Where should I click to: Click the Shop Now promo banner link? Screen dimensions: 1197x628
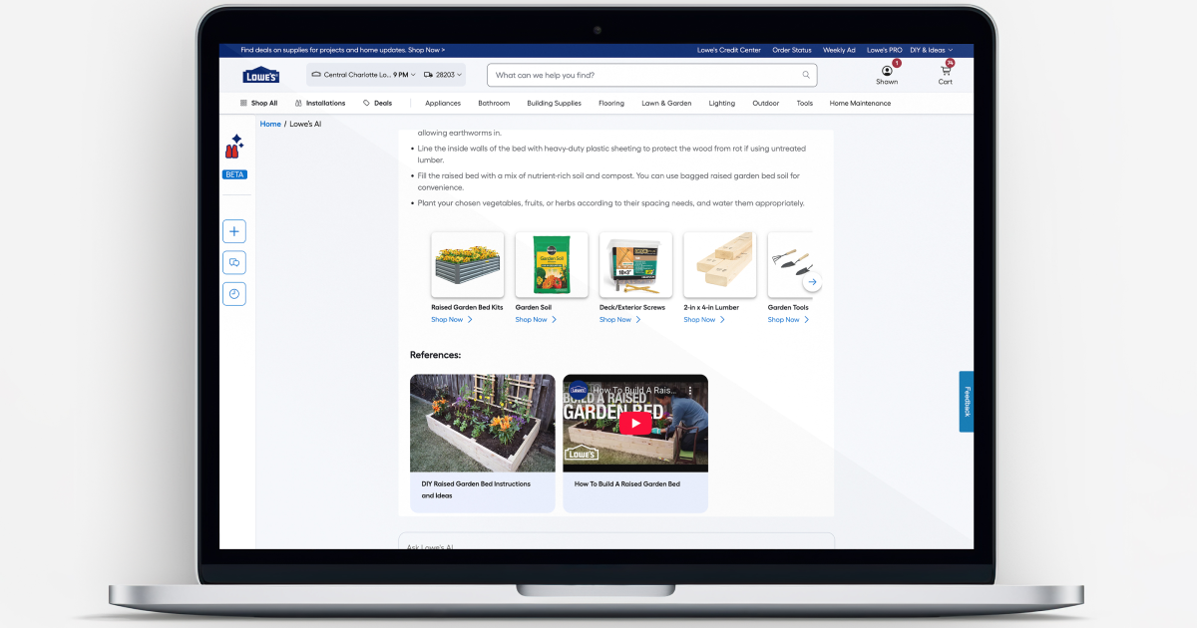pyautogui.click(x=426, y=50)
